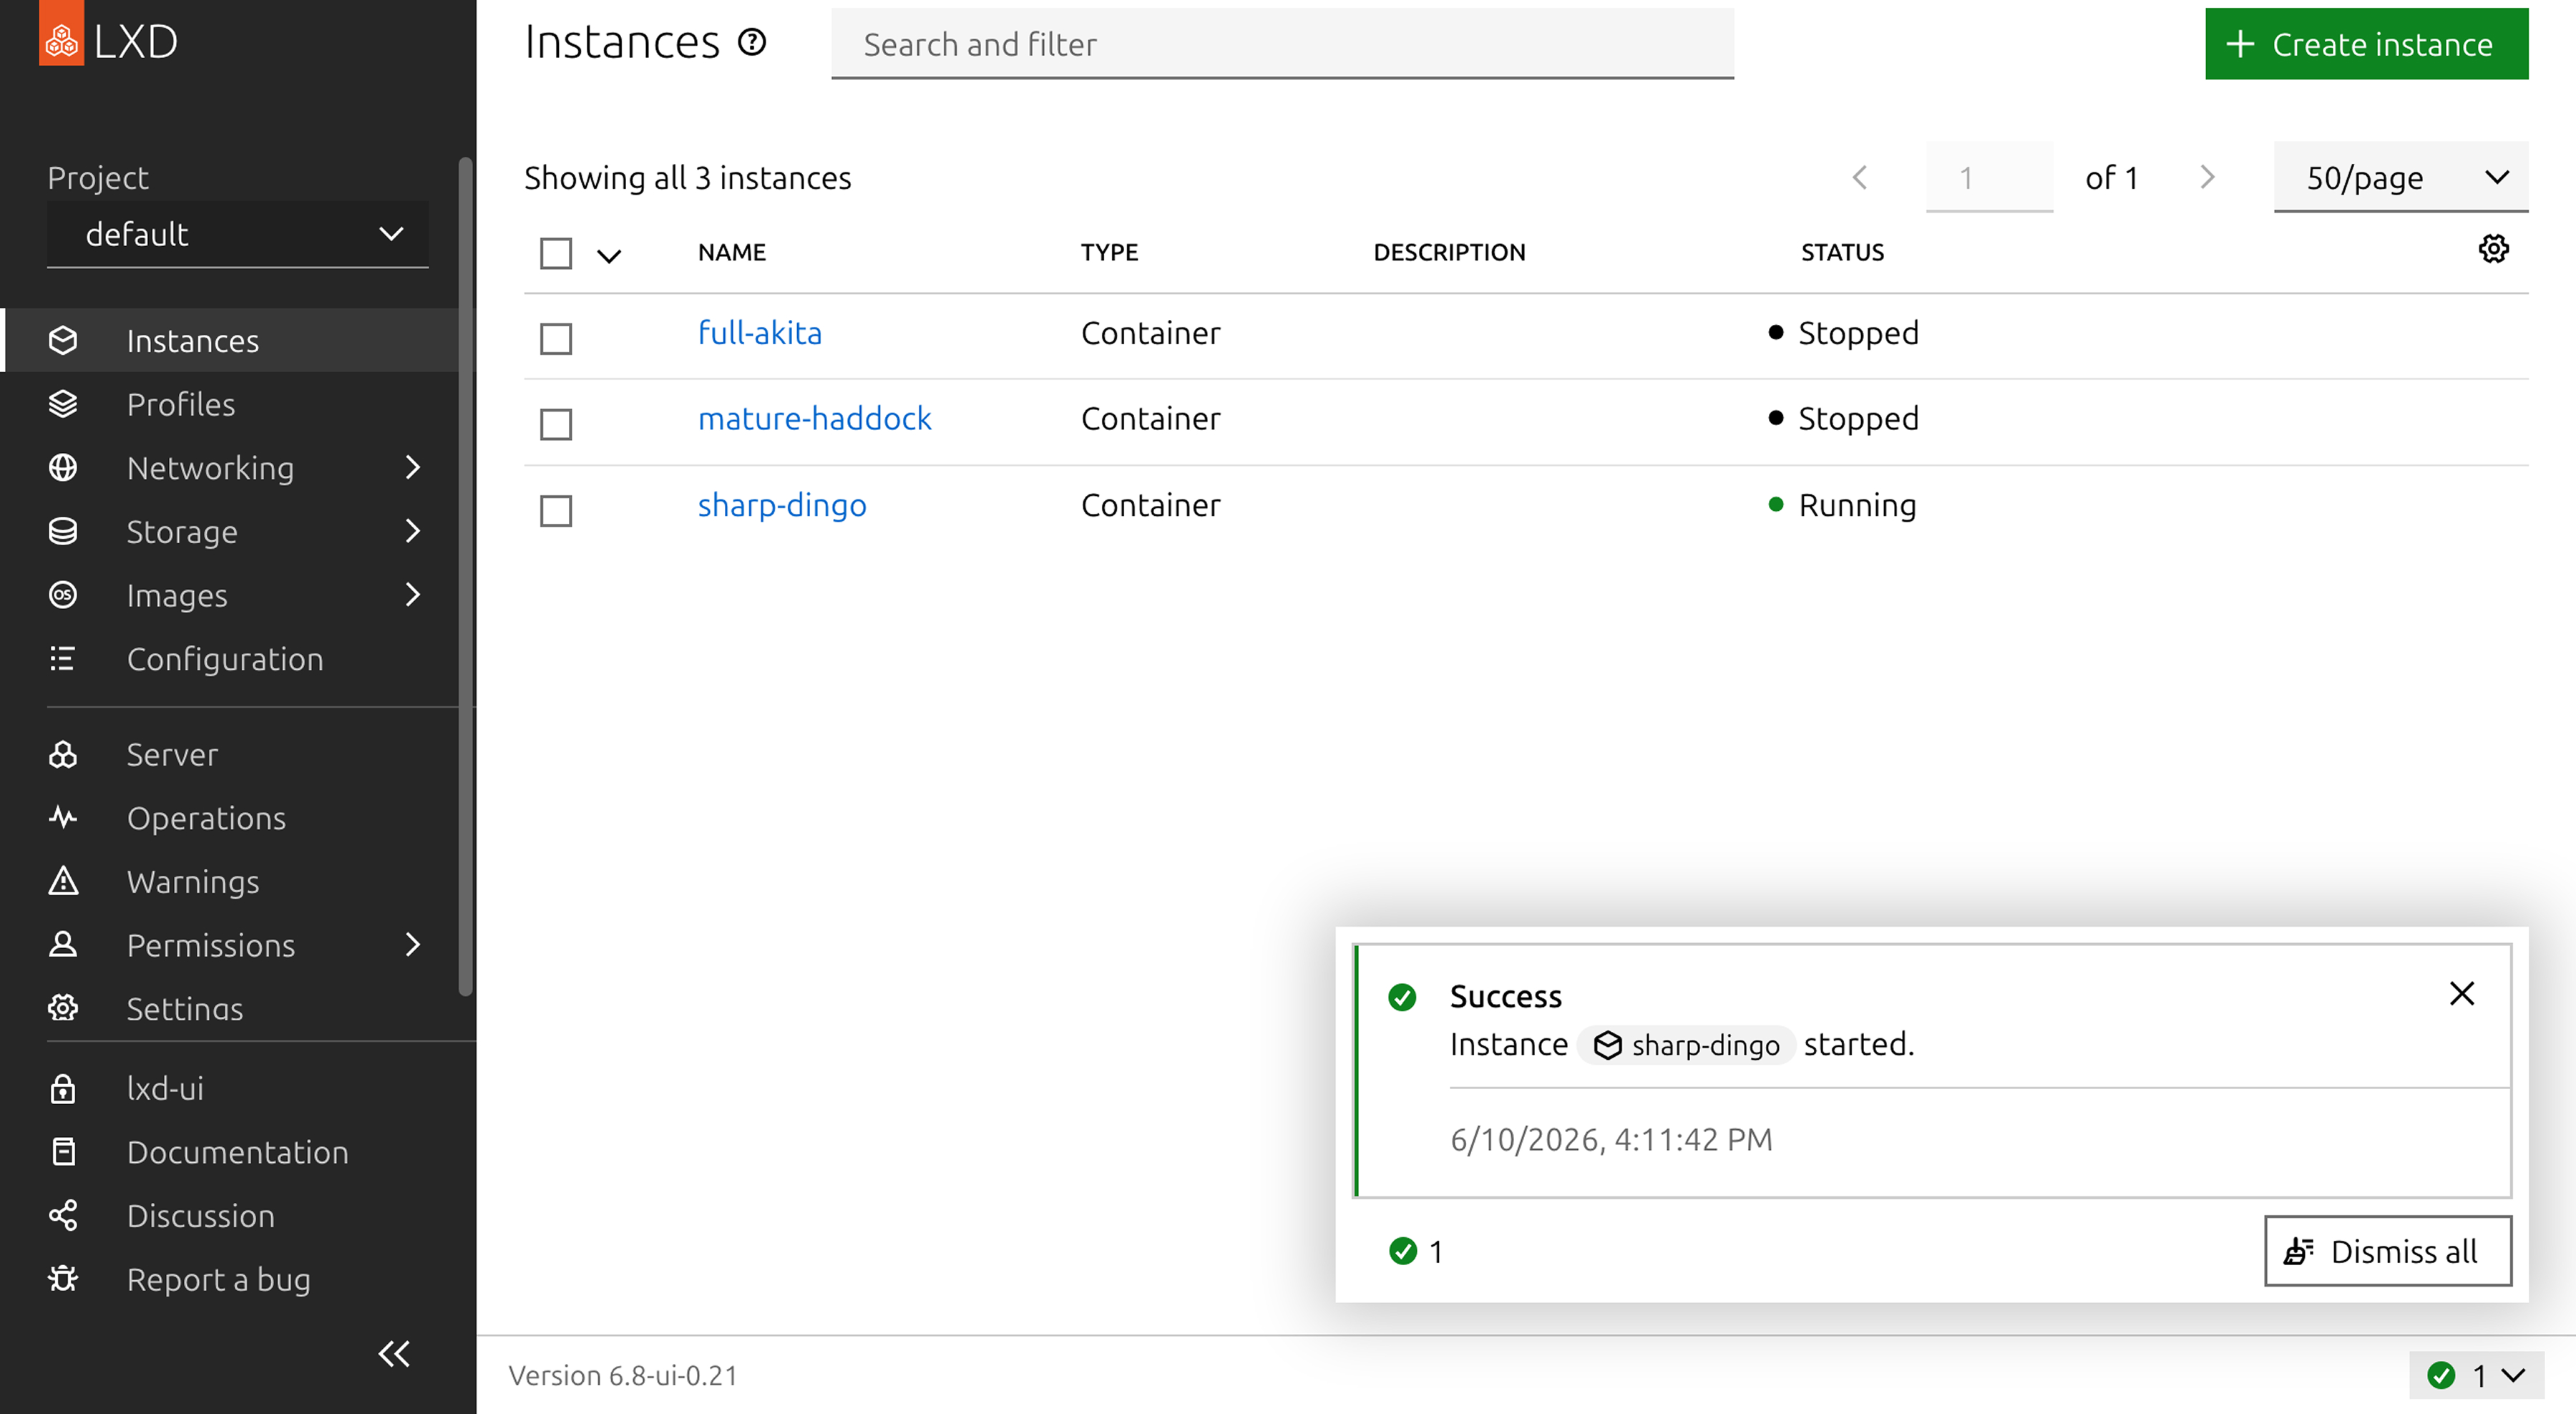Click the Running status of sharp-dingo
Image resolution: width=2576 pixels, height=1414 pixels.
pyautogui.click(x=1843, y=505)
